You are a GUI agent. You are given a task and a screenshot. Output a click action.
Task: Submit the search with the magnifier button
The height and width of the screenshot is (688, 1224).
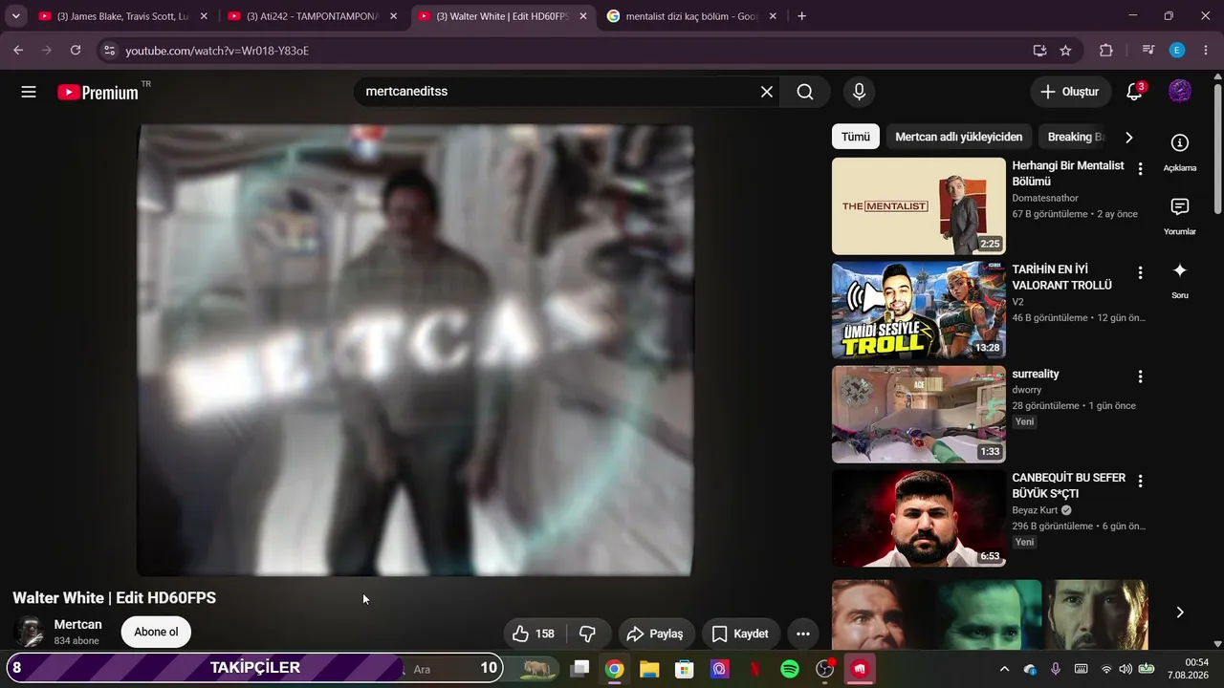tap(805, 92)
